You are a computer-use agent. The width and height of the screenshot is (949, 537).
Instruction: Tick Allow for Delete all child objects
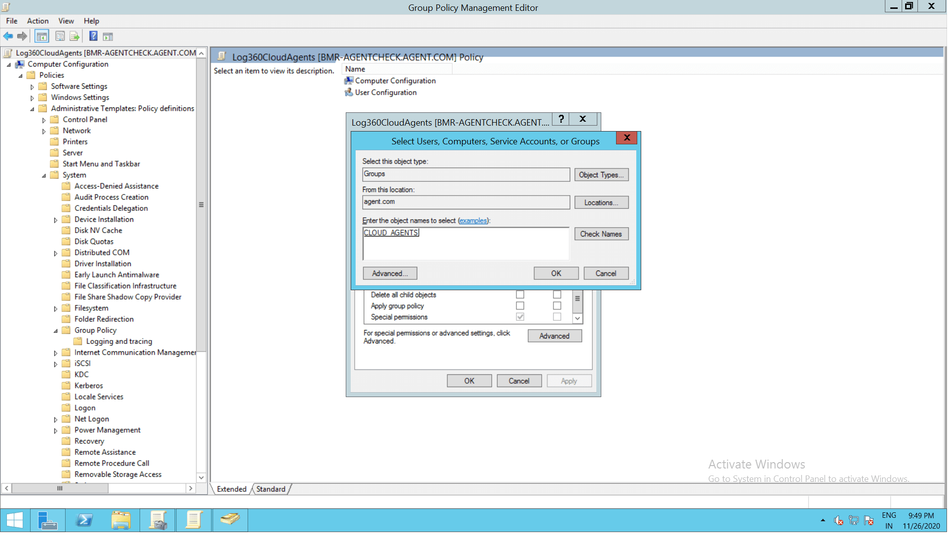(520, 295)
